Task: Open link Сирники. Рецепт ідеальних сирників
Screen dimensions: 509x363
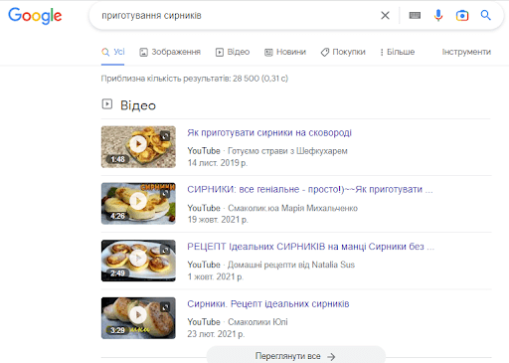Action: coord(268,304)
